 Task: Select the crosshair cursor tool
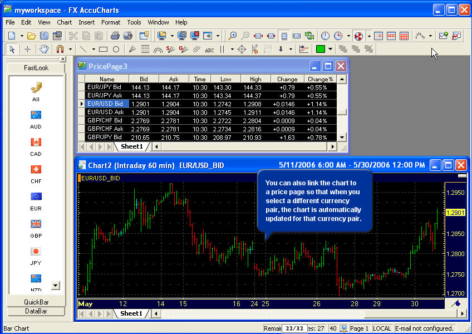coord(28,49)
